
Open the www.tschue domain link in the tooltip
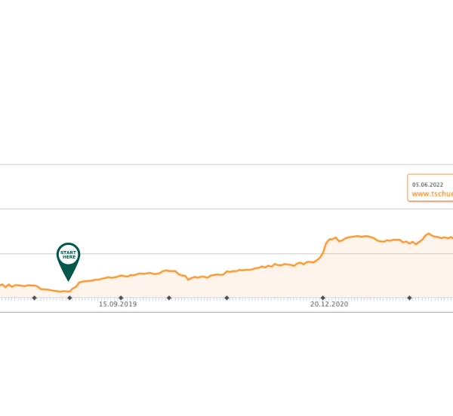click(432, 194)
